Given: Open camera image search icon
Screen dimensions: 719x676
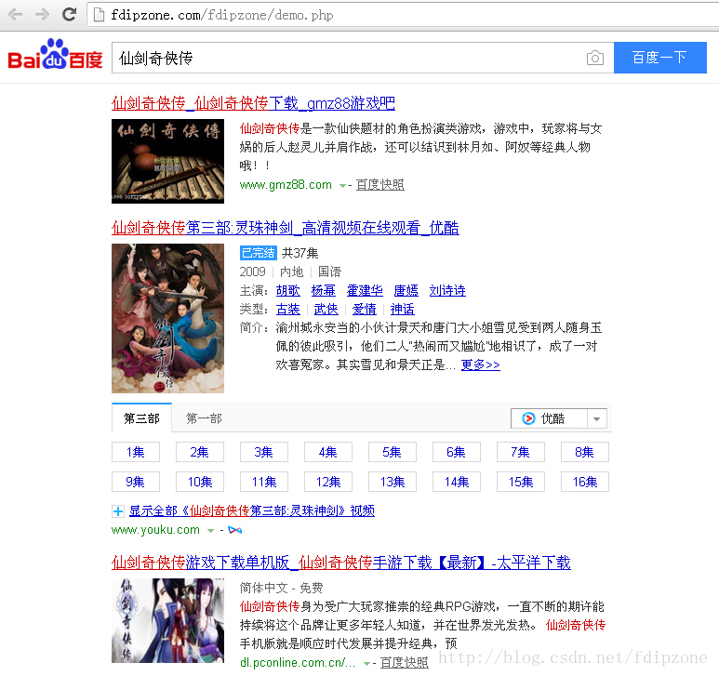Looking at the screenshot, I should tap(594, 58).
